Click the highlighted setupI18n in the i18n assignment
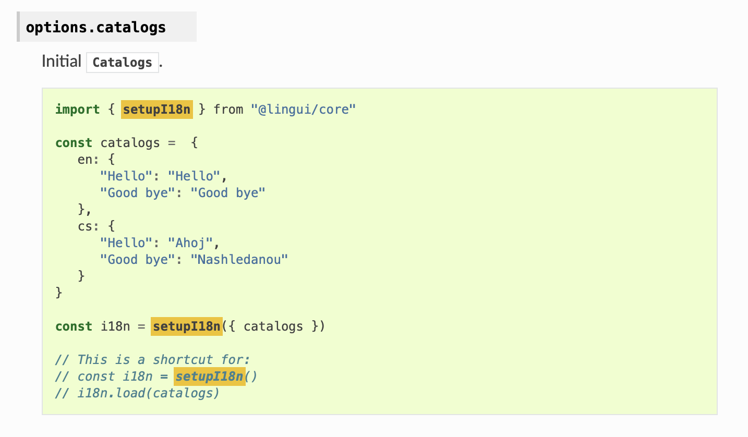This screenshot has height=437, width=748. tap(186, 326)
